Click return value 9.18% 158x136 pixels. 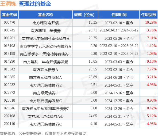(152, 61)
